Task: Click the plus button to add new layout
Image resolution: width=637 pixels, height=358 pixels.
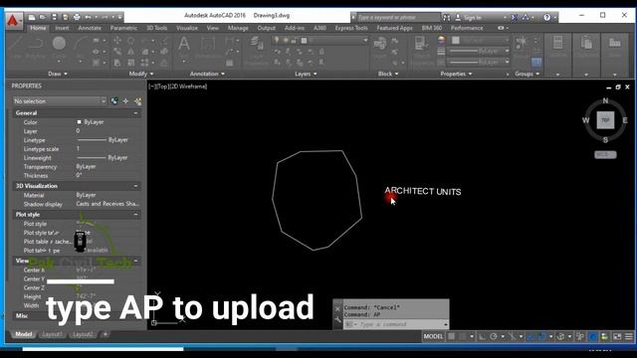Action: pos(106,334)
